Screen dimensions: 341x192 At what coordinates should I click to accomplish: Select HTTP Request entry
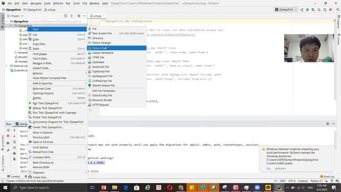(x=117, y=105)
